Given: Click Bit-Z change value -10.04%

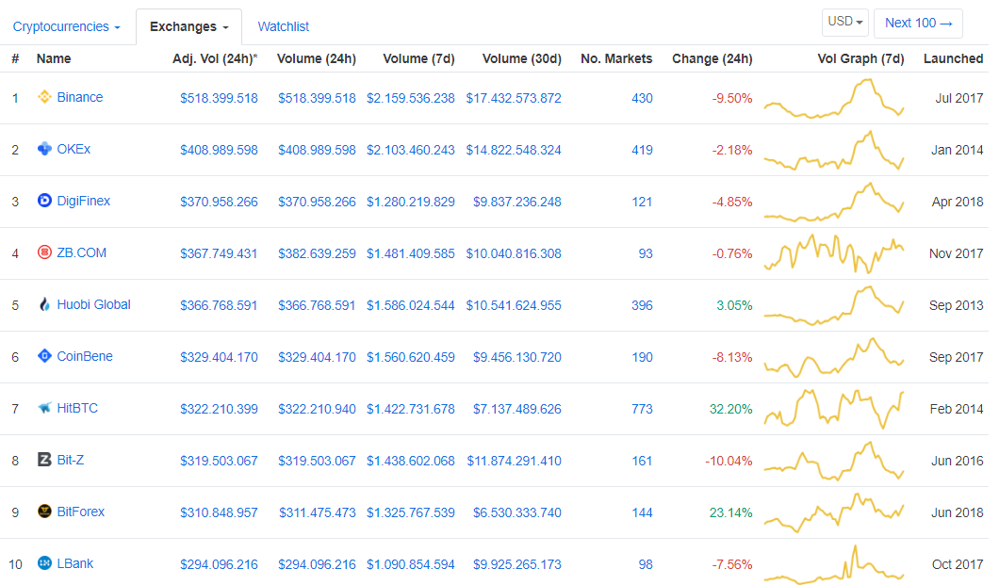Looking at the screenshot, I should [x=729, y=461].
